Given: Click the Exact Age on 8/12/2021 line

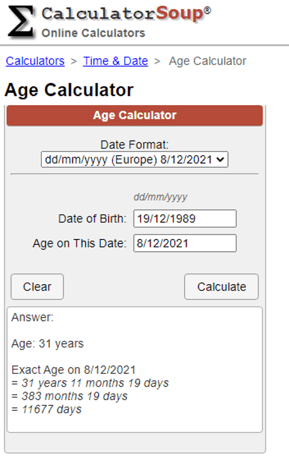Looking at the screenshot, I should [x=73, y=370].
